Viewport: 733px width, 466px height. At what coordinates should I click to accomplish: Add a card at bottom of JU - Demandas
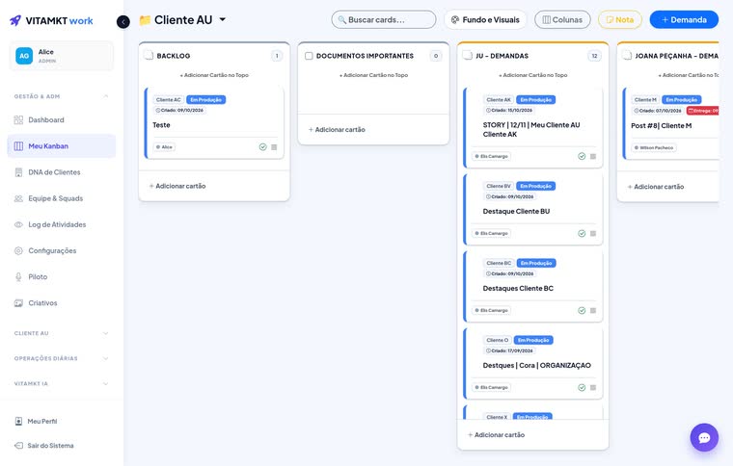[496, 435]
